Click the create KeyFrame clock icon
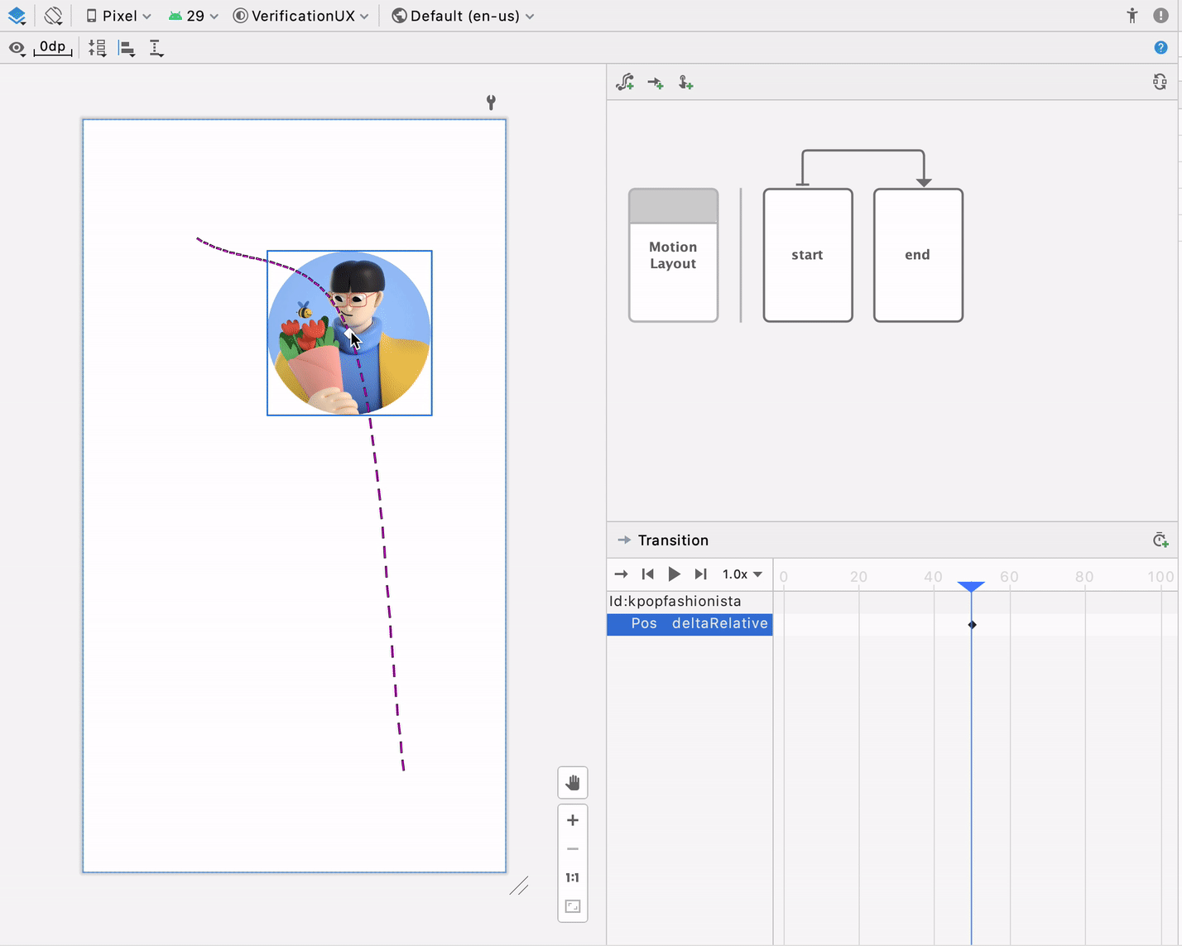1182x946 pixels. 1160,540
